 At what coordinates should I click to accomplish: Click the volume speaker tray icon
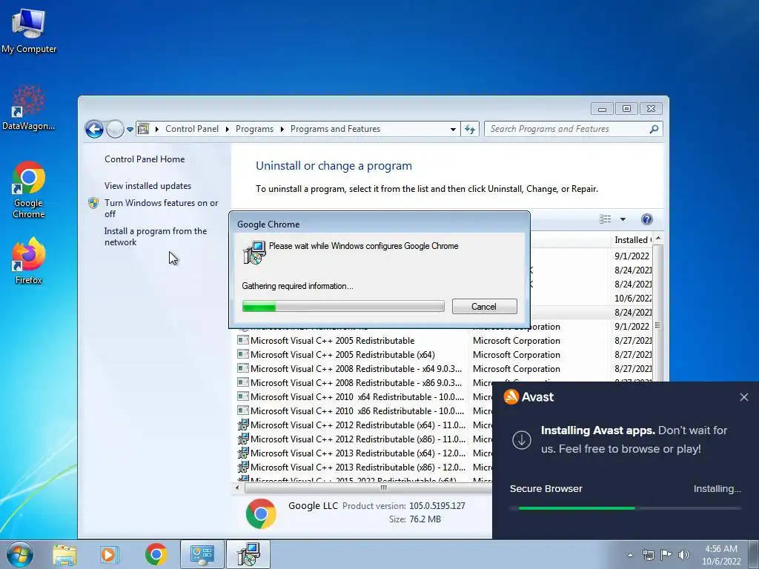[684, 555]
